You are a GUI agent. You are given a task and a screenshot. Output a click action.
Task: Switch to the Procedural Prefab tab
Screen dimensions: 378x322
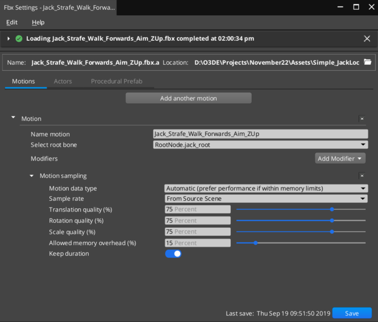click(117, 82)
